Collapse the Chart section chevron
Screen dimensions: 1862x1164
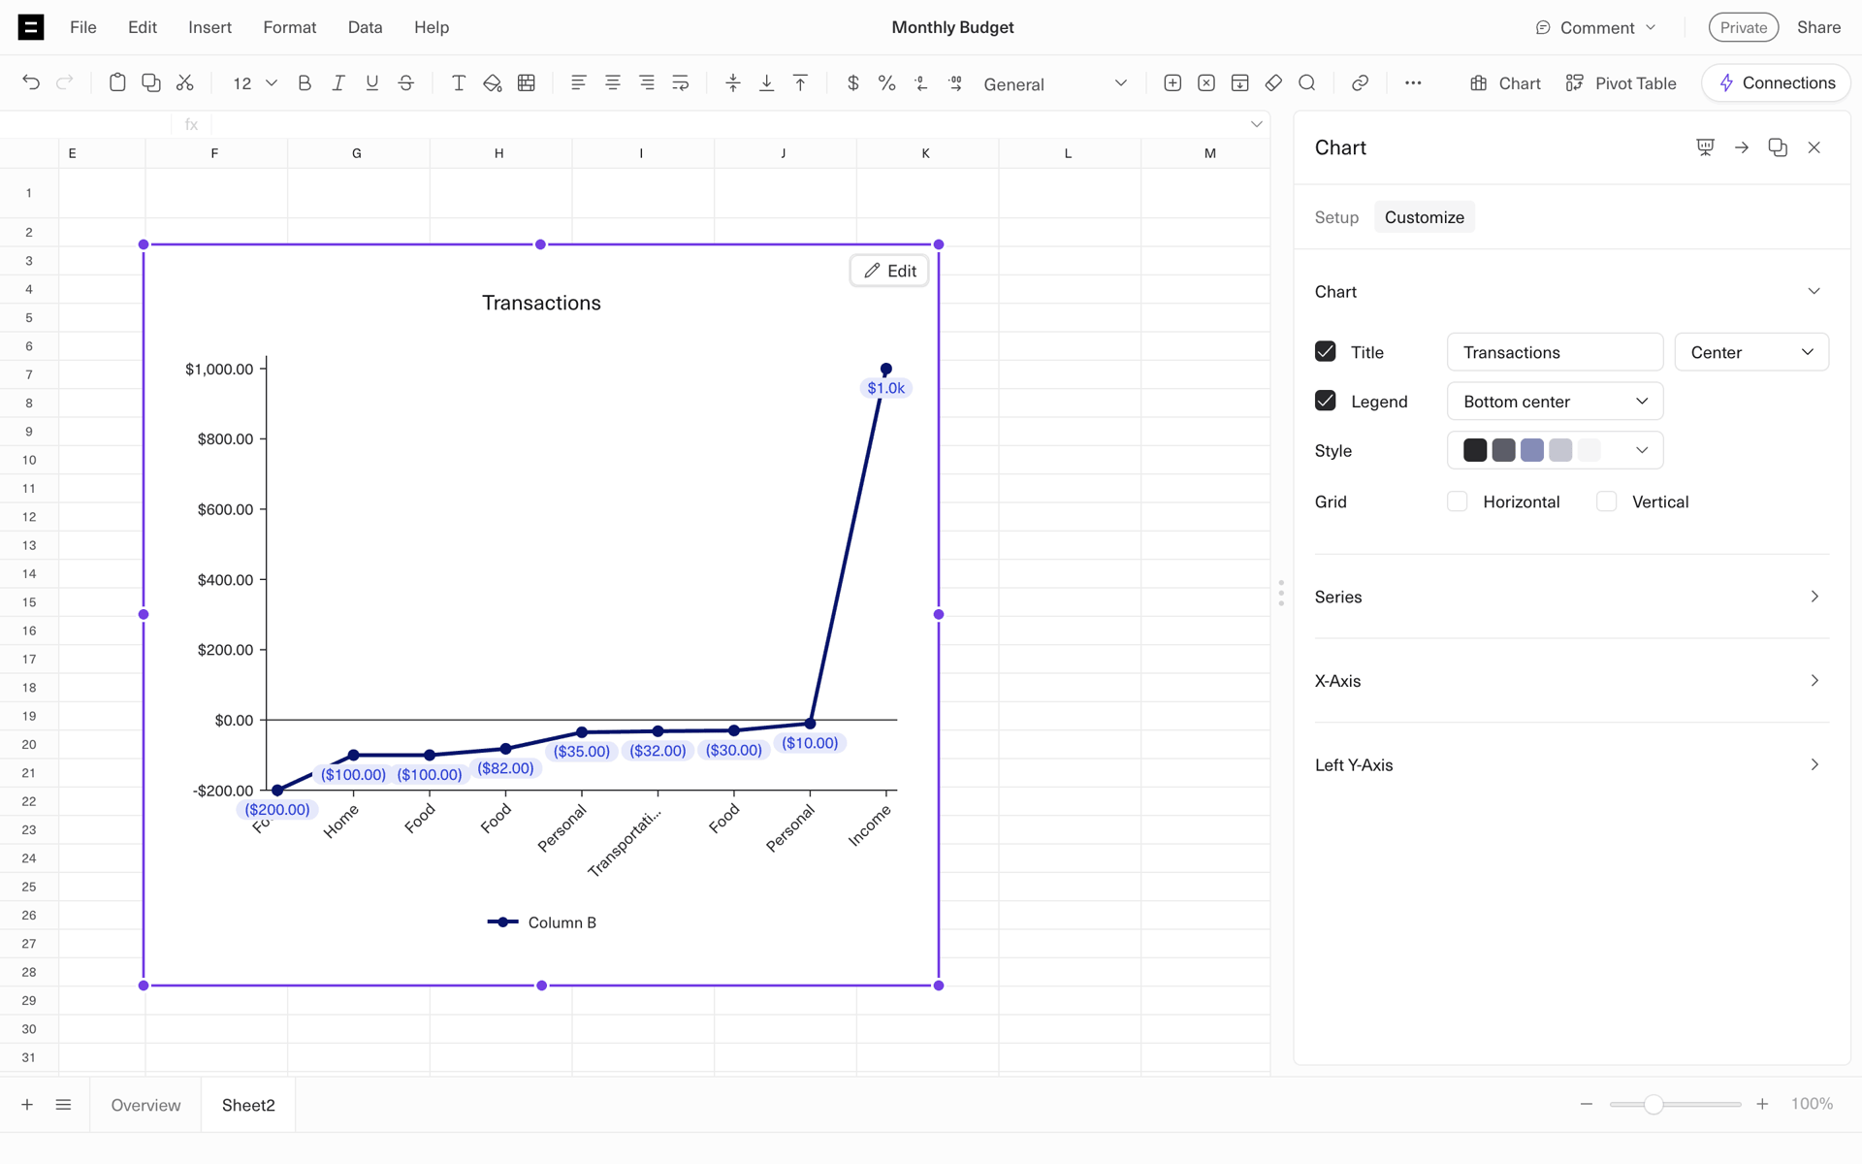1814,291
